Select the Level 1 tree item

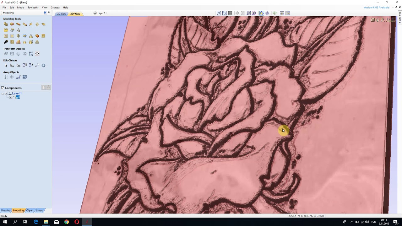[x=17, y=94]
